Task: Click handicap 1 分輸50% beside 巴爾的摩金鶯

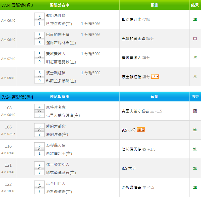Action: coord(91,35)
